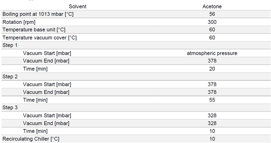The image size is (271, 143).
Task: Click Step 2 Vacuum Start [mbar] label
Action: click(x=47, y=84)
